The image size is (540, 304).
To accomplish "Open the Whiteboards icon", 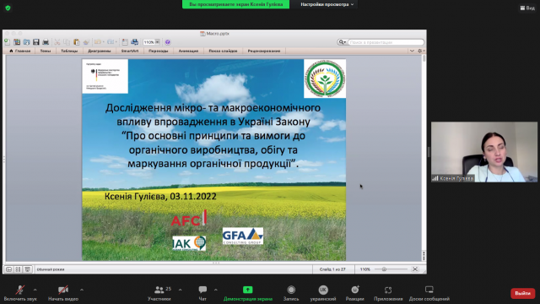I will (429, 290).
